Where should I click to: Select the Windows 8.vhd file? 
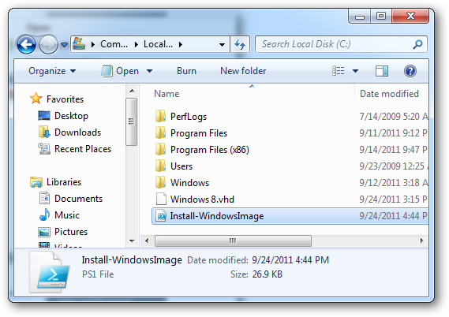[202, 200]
